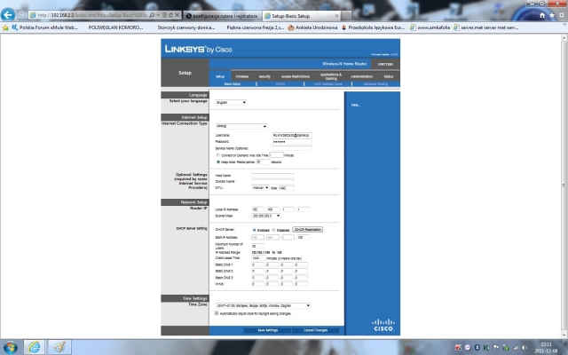Screen dimensions: 568x355
Task: Open Favorites with the star icon
Action: pos(552,15)
